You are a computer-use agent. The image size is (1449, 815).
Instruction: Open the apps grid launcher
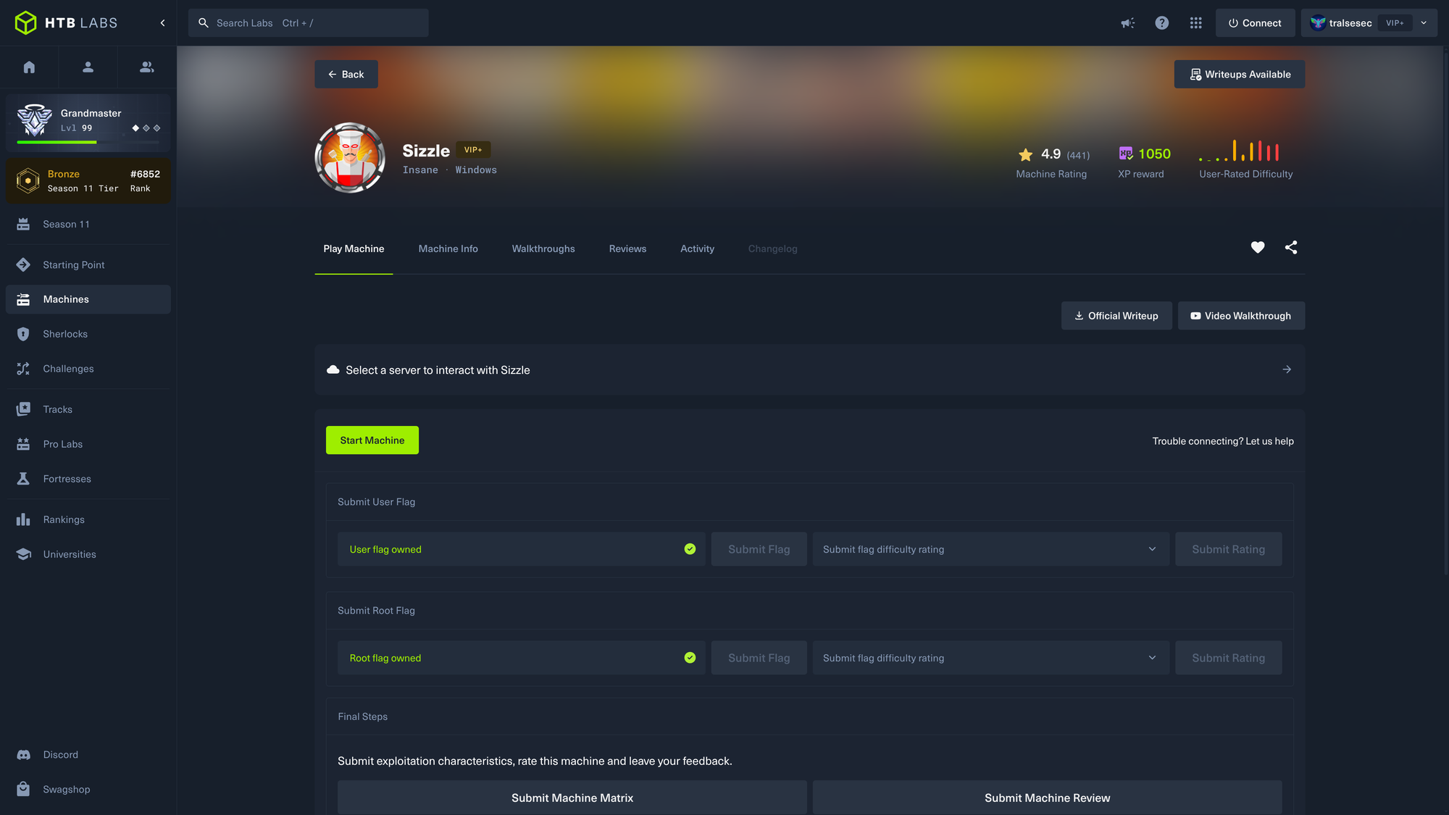(x=1195, y=23)
